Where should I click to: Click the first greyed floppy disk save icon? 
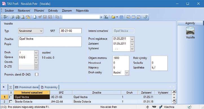45,17
